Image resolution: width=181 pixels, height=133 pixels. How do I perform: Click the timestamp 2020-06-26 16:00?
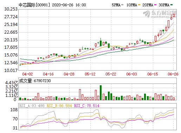click(69, 5)
